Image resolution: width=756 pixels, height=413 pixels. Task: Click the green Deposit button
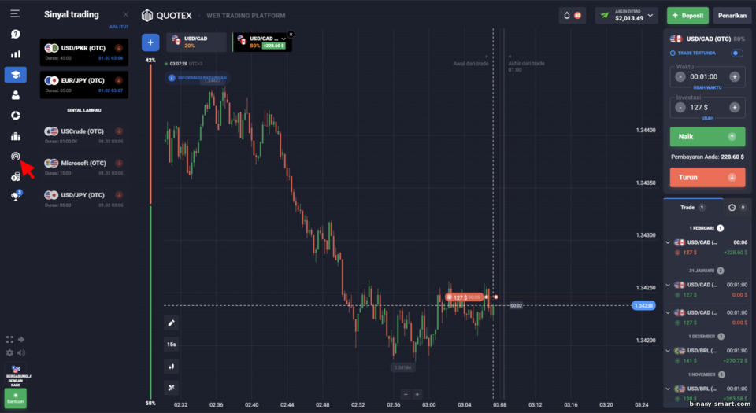(x=687, y=16)
